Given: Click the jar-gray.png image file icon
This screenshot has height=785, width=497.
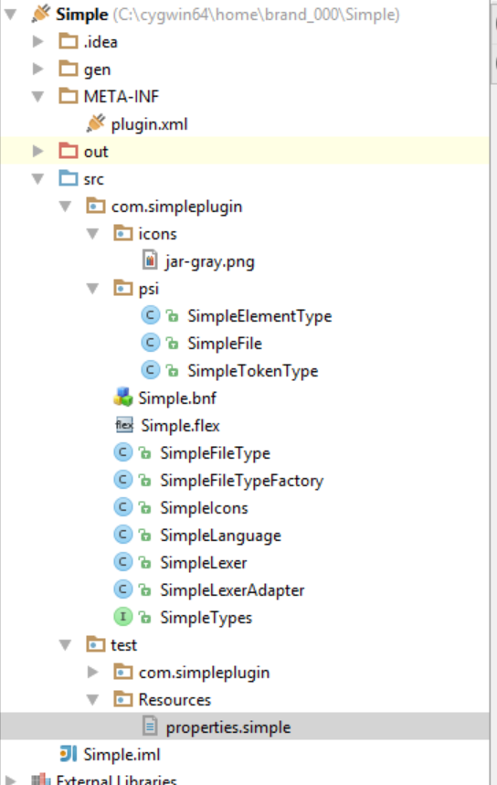Looking at the screenshot, I should click(150, 260).
